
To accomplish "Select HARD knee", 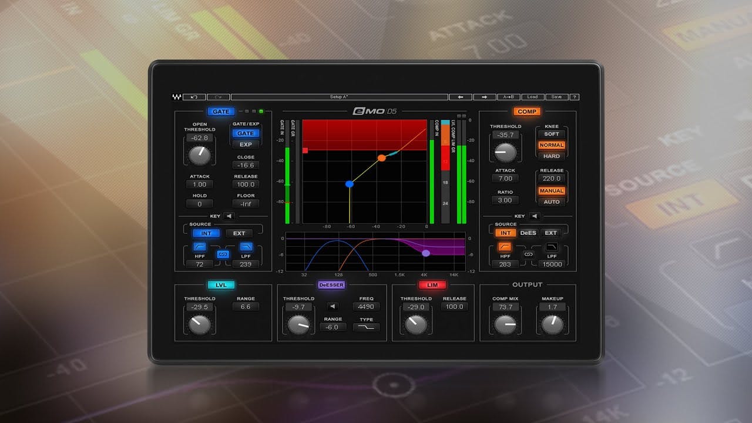I will coord(552,156).
